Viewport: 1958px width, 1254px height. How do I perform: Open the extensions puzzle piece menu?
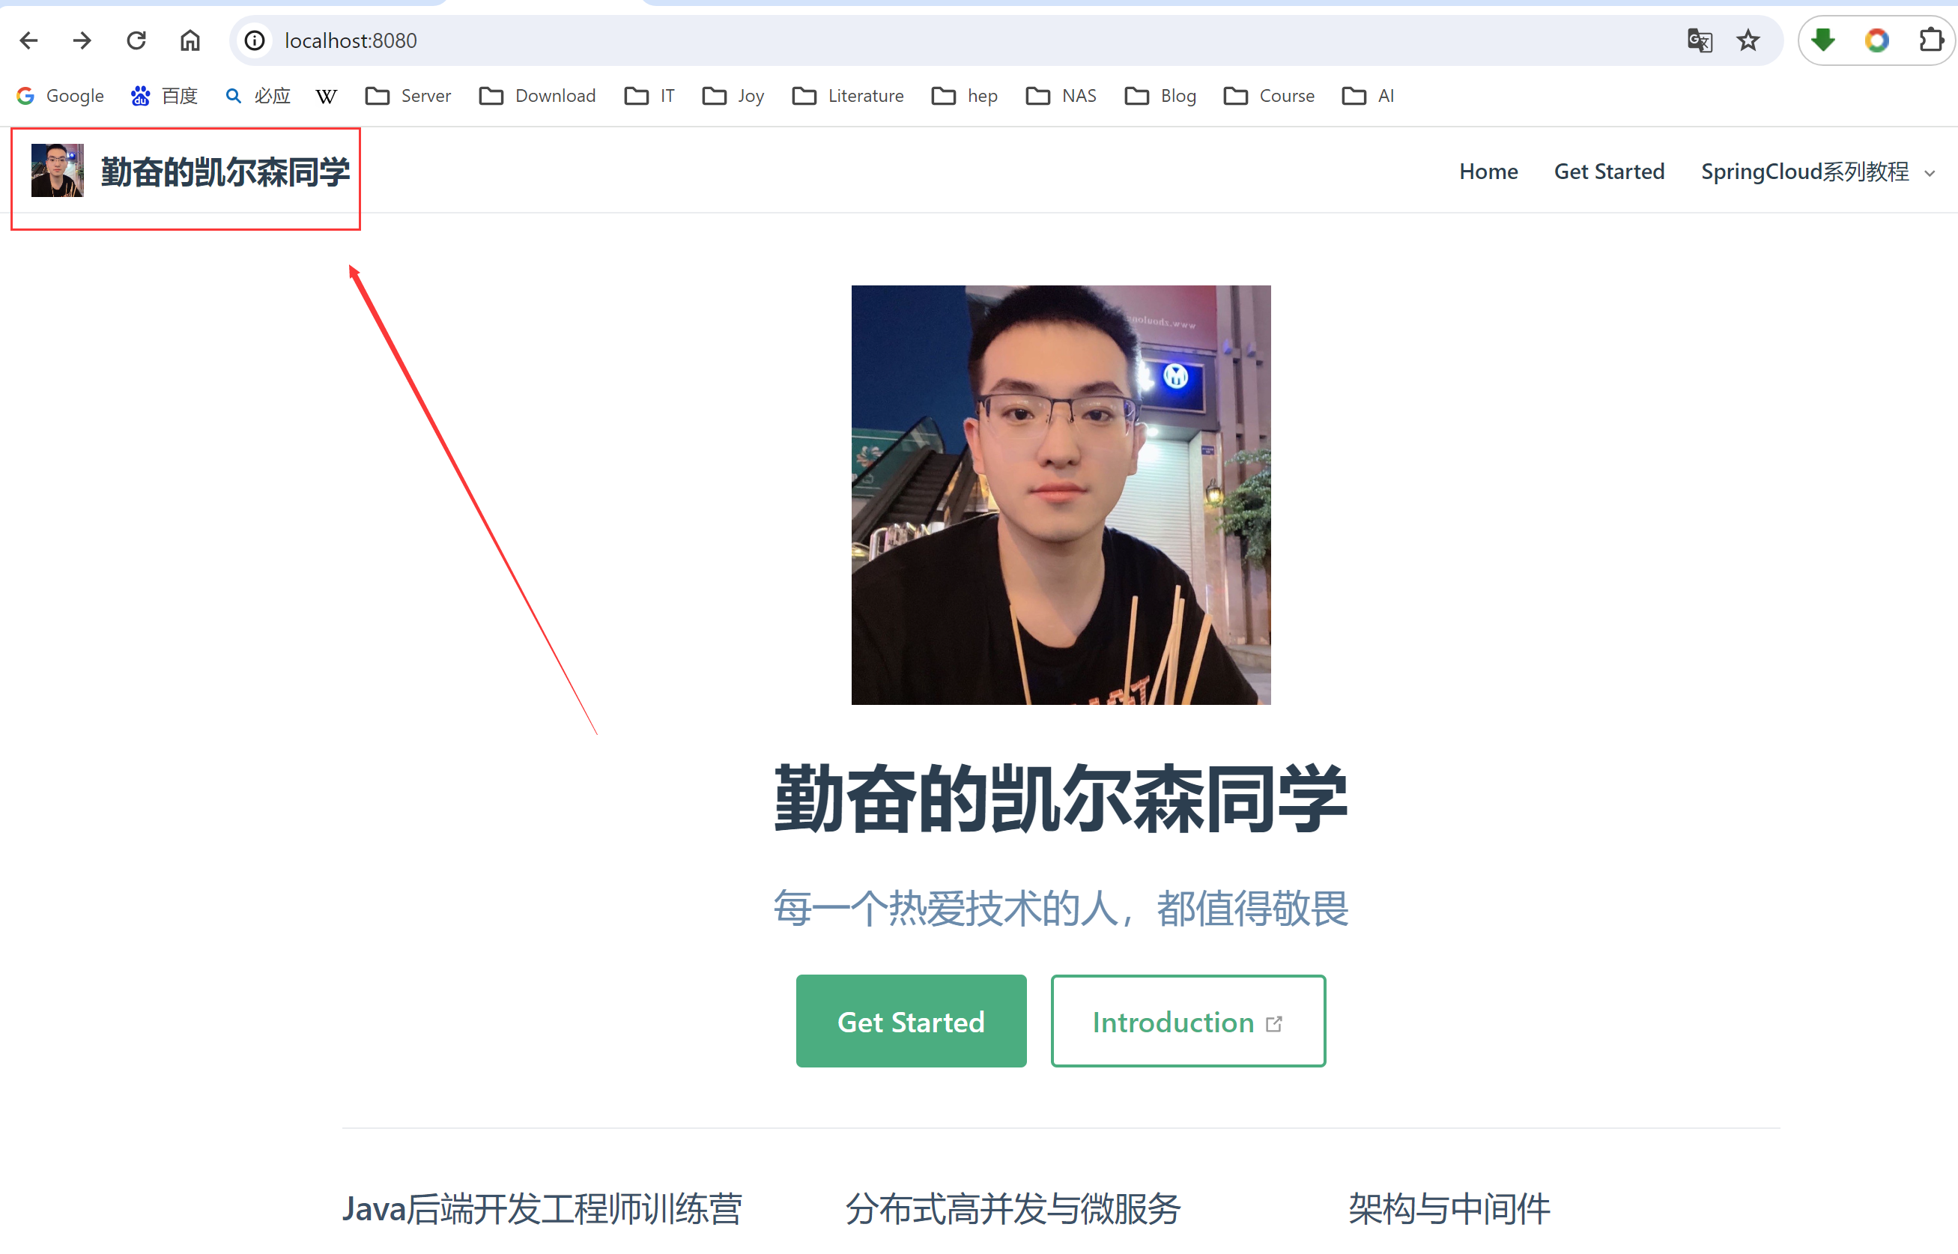pyautogui.click(x=1930, y=40)
